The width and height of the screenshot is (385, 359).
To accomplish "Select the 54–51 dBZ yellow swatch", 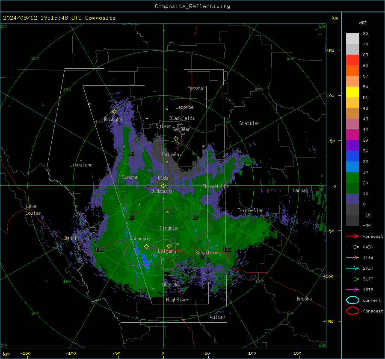I will (x=352, y=92).
